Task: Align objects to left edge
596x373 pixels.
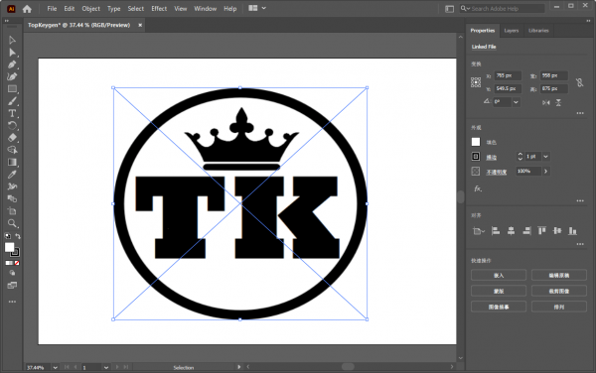Action: coord(496,231)
